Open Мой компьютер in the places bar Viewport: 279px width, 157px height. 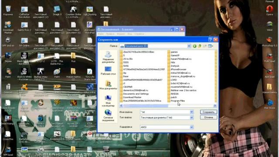point(108,101)
